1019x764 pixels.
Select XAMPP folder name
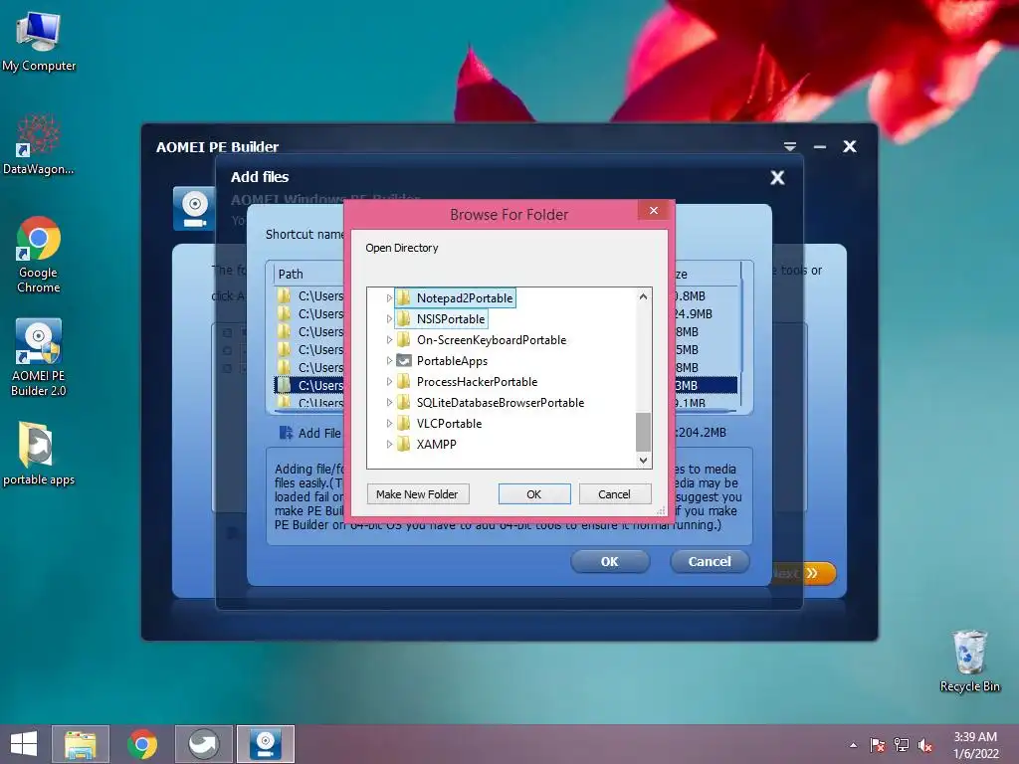coord(437,444)
